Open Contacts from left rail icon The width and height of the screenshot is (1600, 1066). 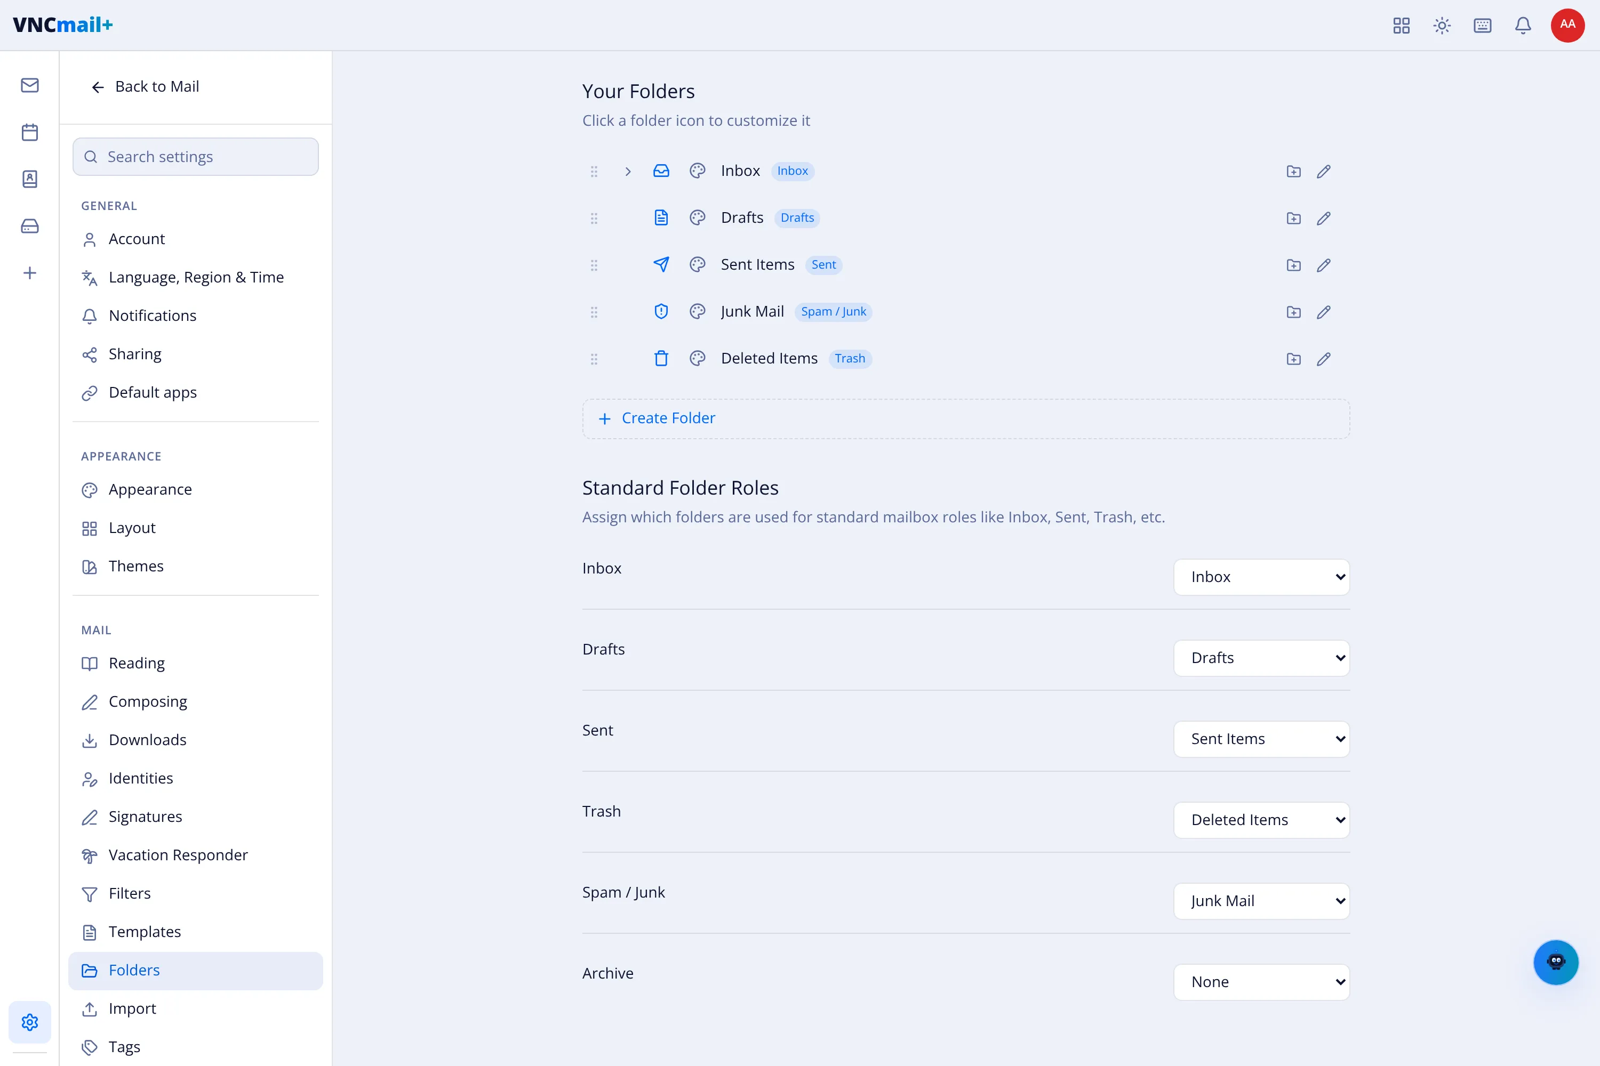30,179
